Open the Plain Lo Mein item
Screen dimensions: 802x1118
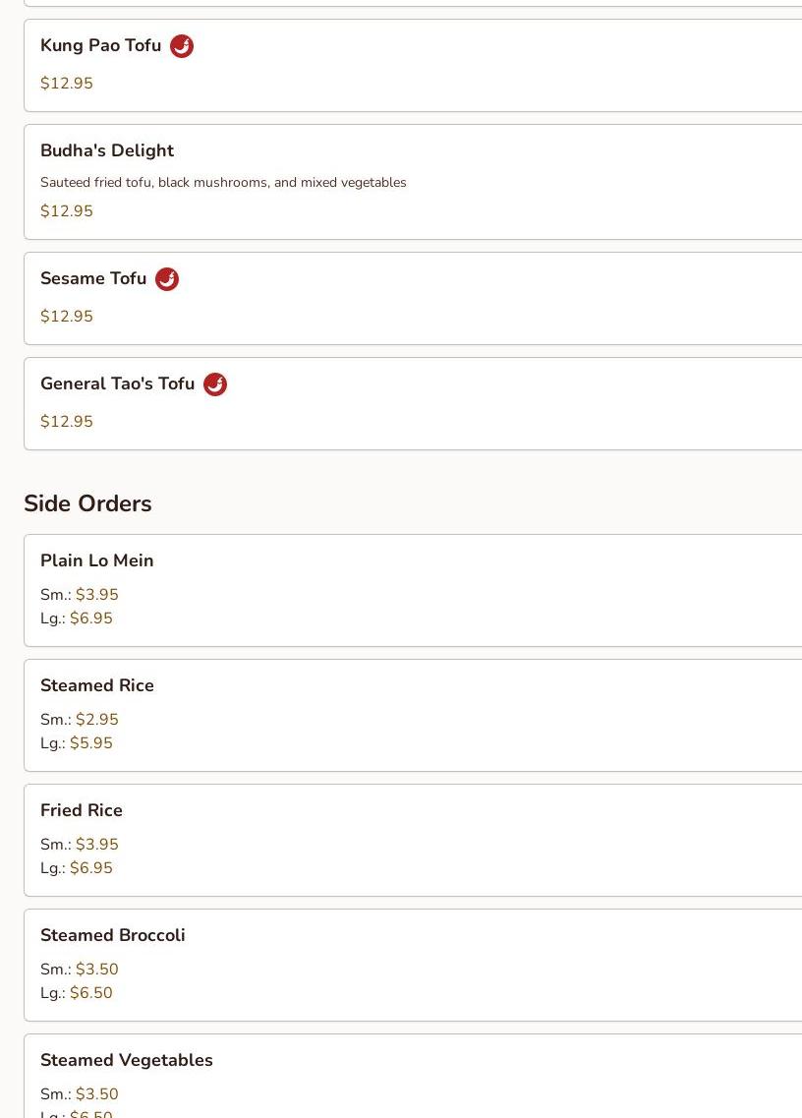[96, 560]
